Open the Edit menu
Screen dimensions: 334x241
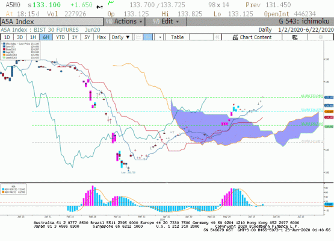[166, 22]
